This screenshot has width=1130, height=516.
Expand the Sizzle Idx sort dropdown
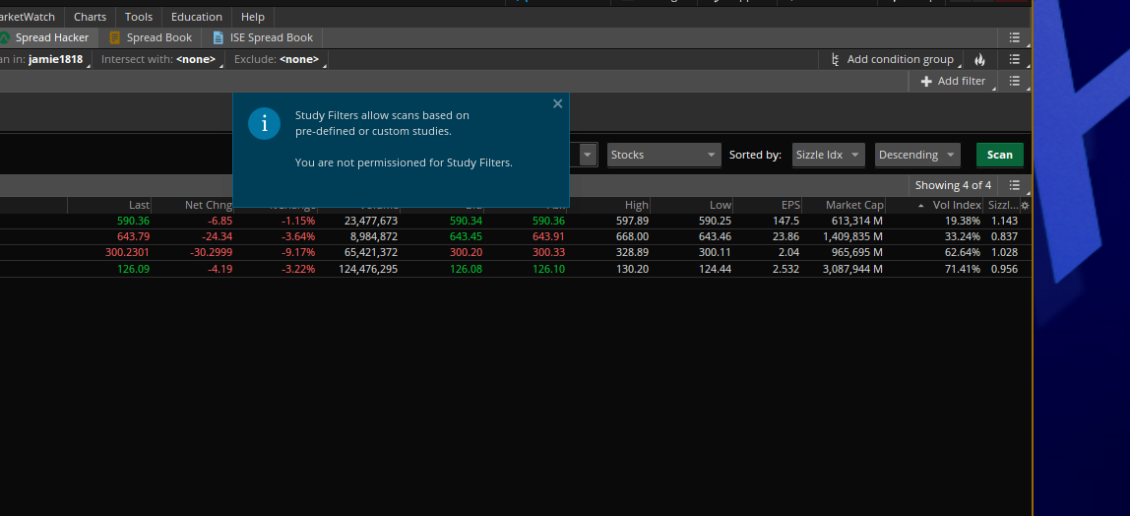pos(828,155)
